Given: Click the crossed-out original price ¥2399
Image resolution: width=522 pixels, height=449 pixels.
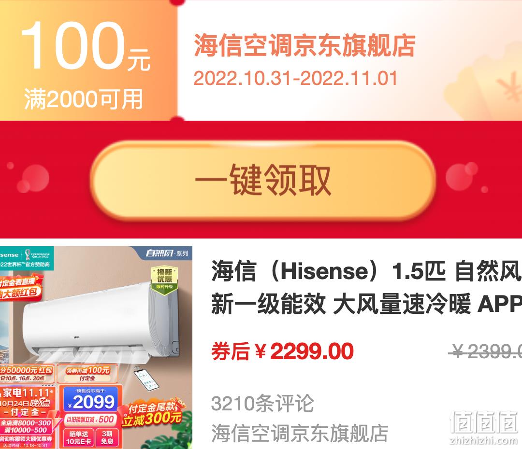Looking at the screenshot, I should (x=485, y=351).
